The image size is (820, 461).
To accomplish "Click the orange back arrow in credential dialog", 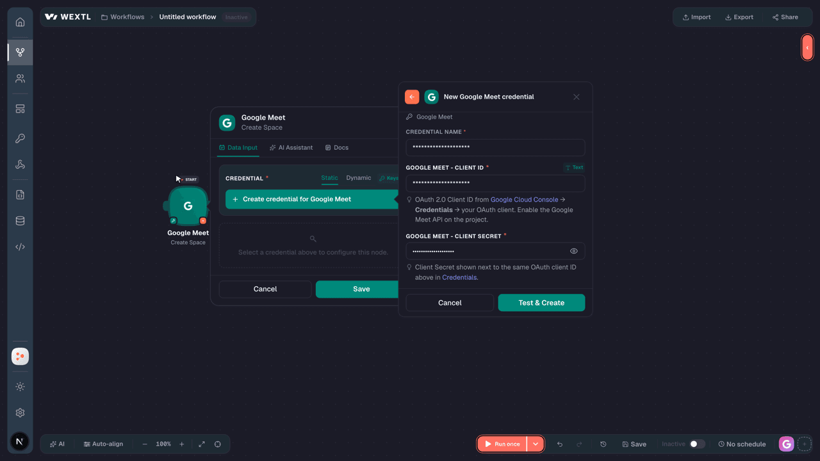I will point(412,97).
